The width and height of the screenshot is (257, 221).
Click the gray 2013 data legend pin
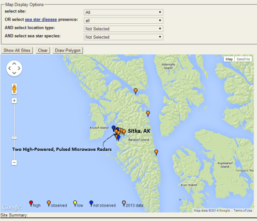click(124, 203)
